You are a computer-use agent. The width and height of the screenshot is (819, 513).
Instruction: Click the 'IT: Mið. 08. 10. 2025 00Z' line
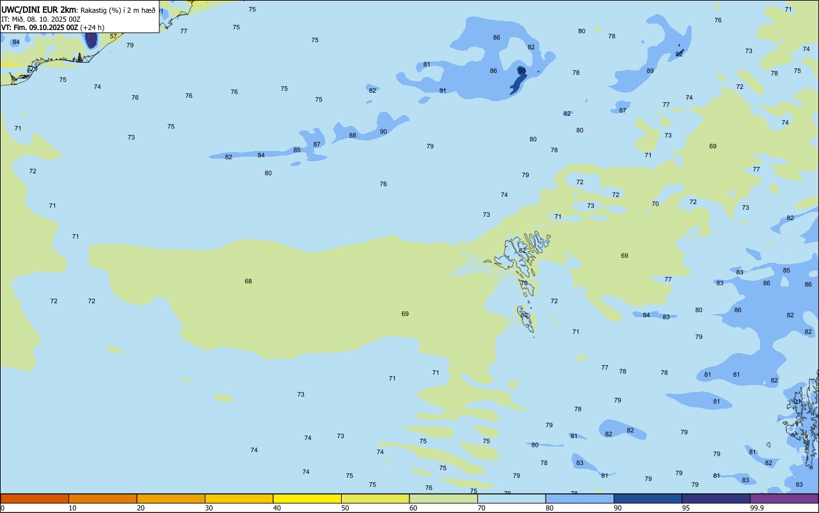click(x=40, y=19)
